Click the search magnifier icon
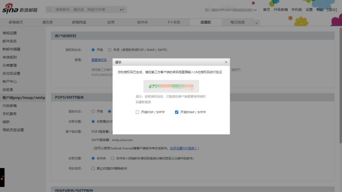342x192 pixels. tap(49, 9)
